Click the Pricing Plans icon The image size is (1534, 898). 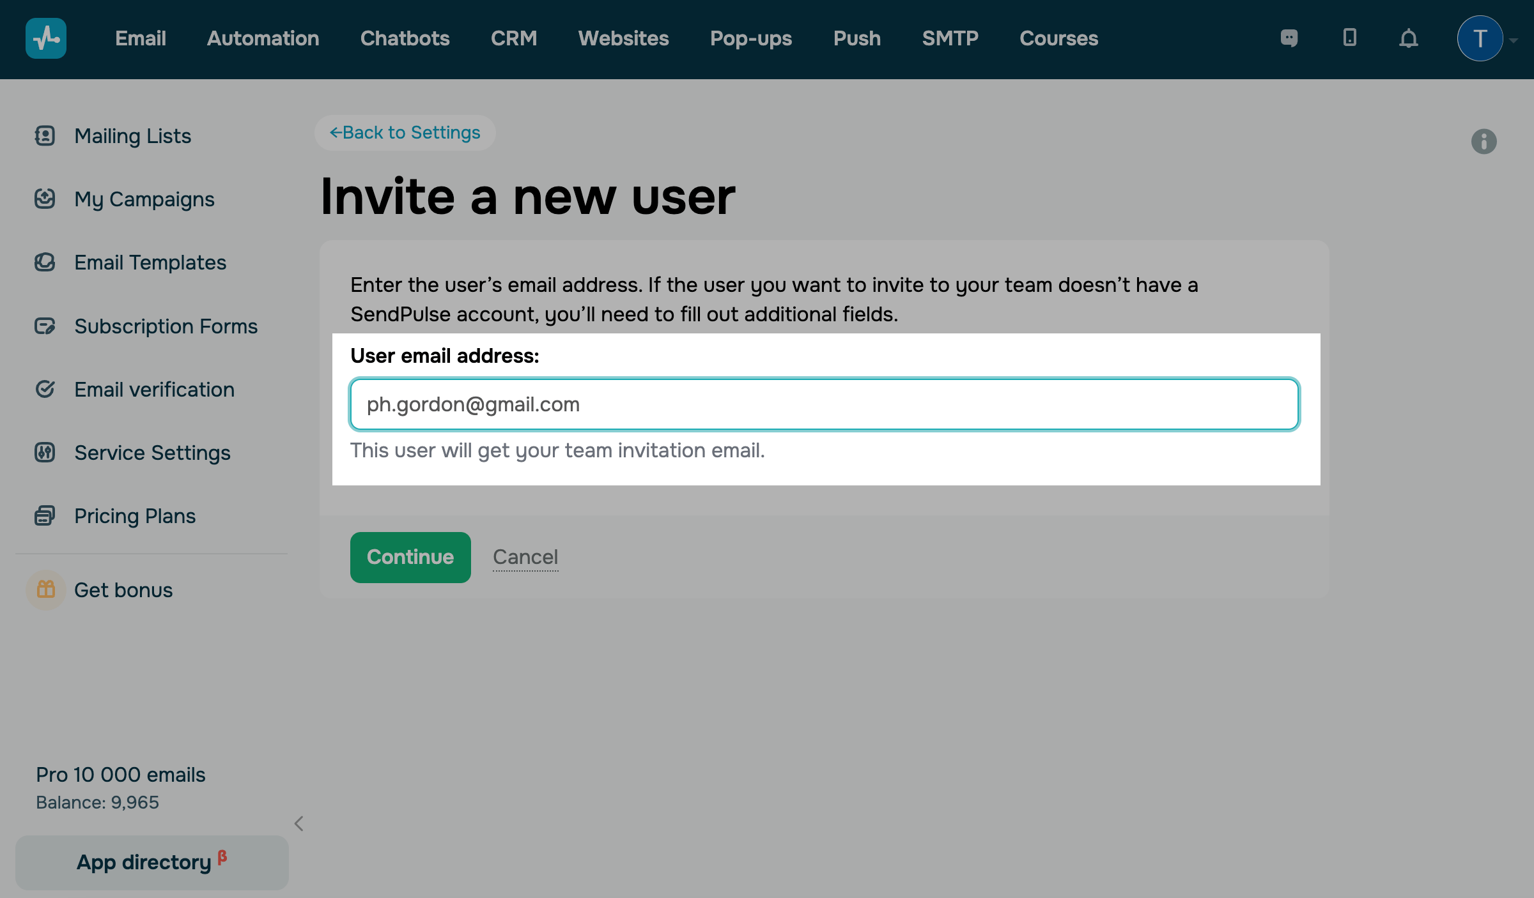point(45,515)
